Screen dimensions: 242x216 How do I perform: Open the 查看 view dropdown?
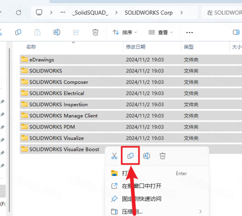click(160, 32)
